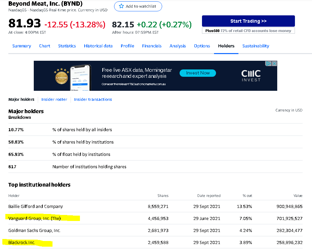312x250 pixels.
Task: Open the Financials tab
Action: [152, 46]
